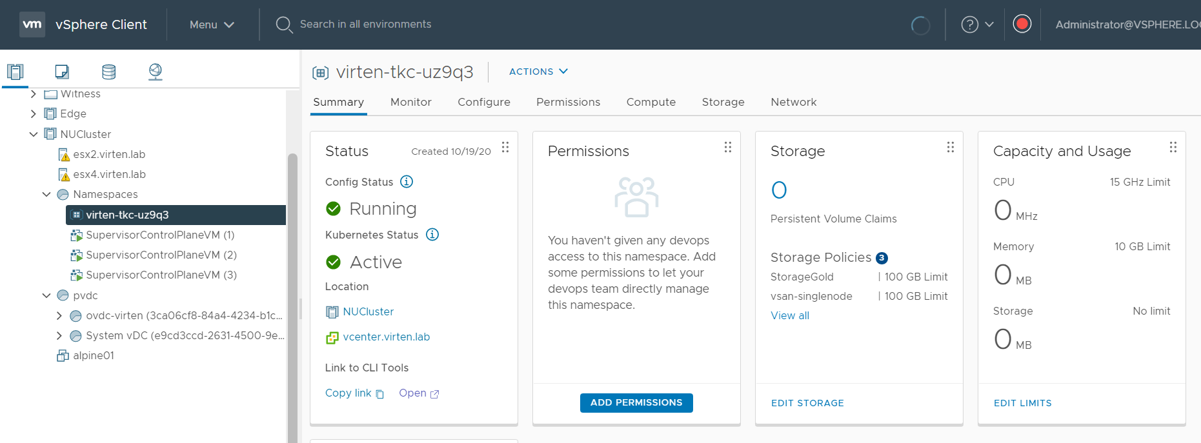The image size is (1201, 443).
Task: Open the ACTIONS dropdown
Action: pyautogui.click(x=538, y=72)
